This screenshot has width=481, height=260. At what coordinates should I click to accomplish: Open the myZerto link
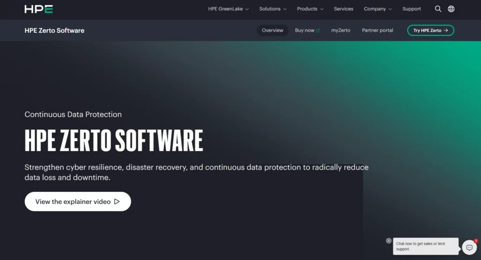341,31
